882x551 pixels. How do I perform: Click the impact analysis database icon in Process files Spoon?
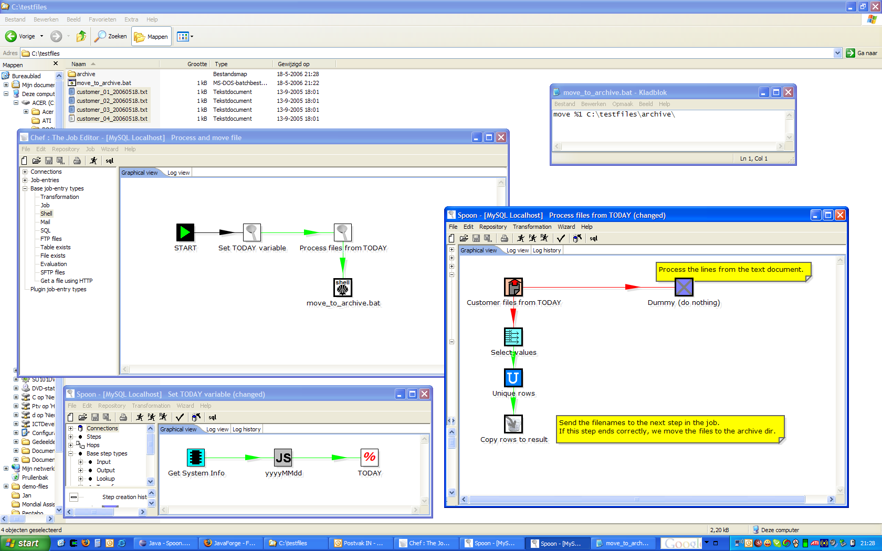pos(577,238)
